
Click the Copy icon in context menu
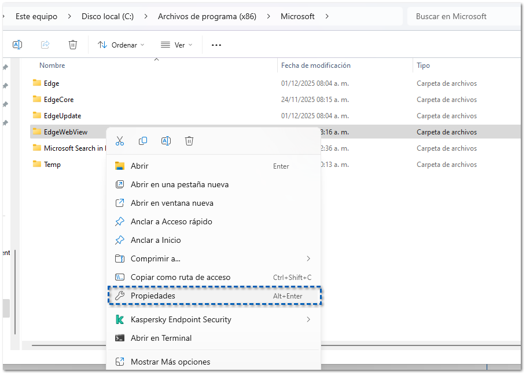143,141
